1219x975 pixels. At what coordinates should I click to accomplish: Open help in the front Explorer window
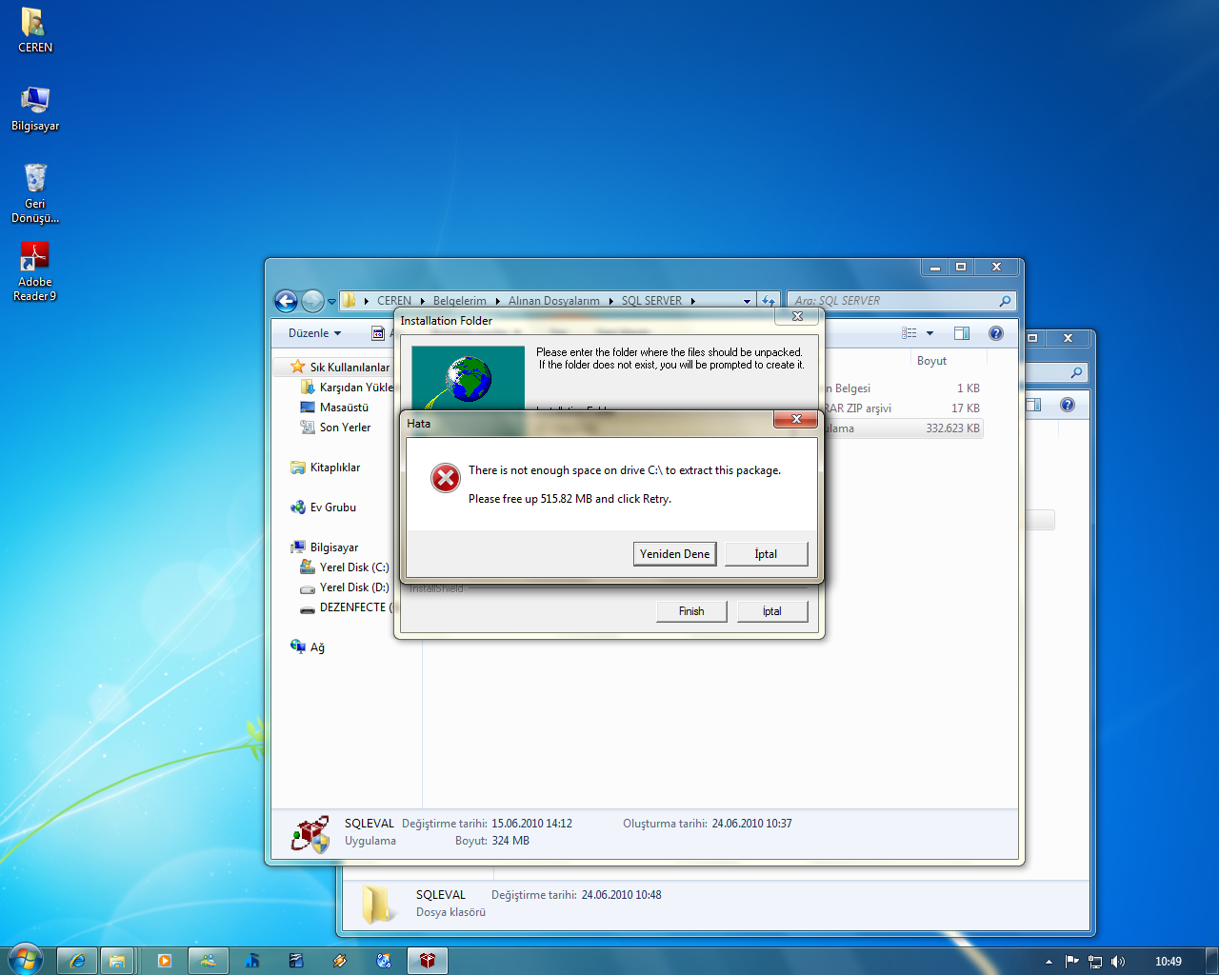[996, 333]
